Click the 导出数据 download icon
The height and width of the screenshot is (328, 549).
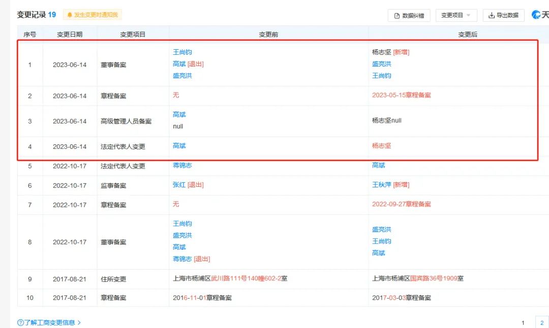492,15
